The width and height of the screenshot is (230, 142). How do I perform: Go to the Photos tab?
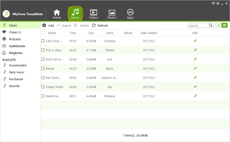(x=112, y=14)
